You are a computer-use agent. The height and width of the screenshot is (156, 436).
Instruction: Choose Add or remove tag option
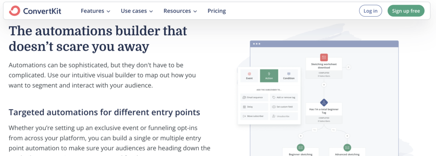(x=284, y=97)
